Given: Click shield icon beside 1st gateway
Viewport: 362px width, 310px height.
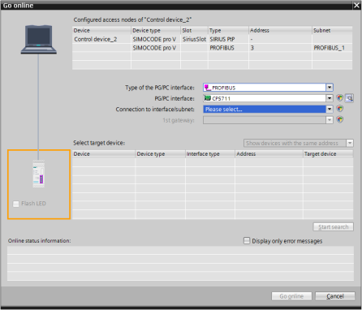Looking at the screenshot, I should point(340,119).
